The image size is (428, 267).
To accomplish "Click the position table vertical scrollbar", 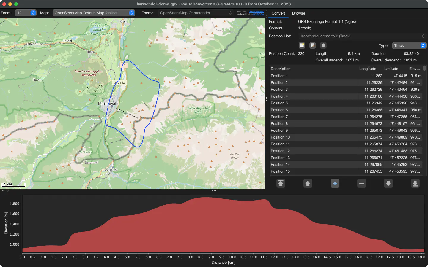I will tap(424, 68).
